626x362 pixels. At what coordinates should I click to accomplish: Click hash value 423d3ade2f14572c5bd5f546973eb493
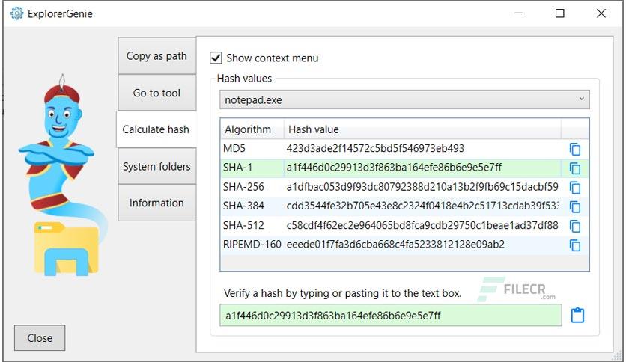[x=375, y=148]
